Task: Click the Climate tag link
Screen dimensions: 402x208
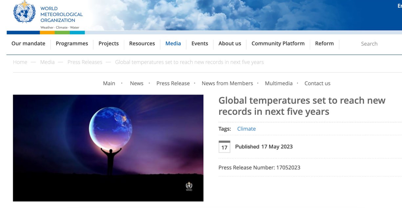Action: [x=246, y=129]
